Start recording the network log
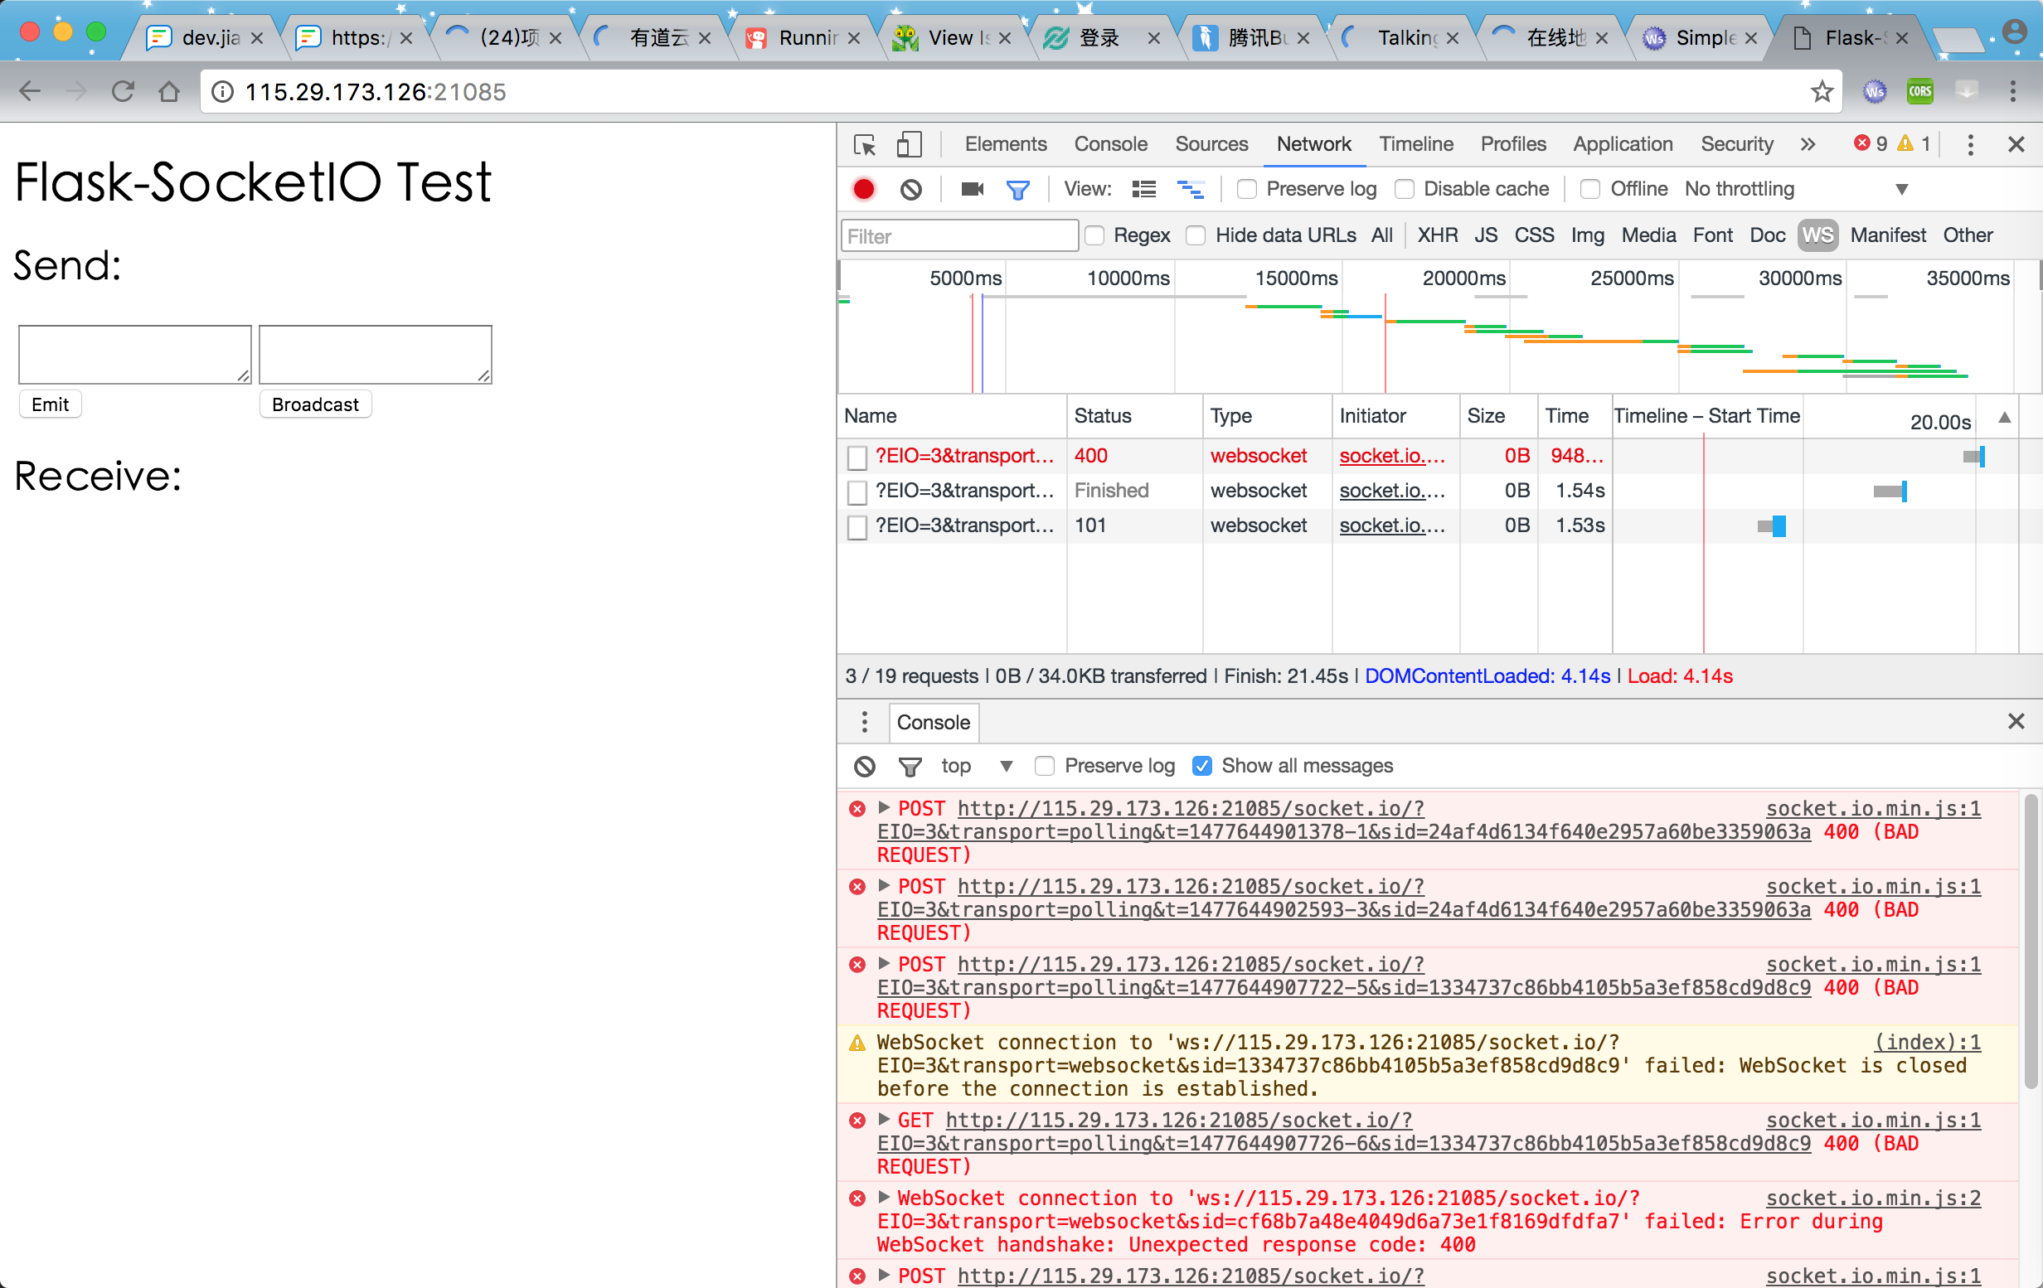This screenshot has width=2043, height=1288. coord(863,188)
